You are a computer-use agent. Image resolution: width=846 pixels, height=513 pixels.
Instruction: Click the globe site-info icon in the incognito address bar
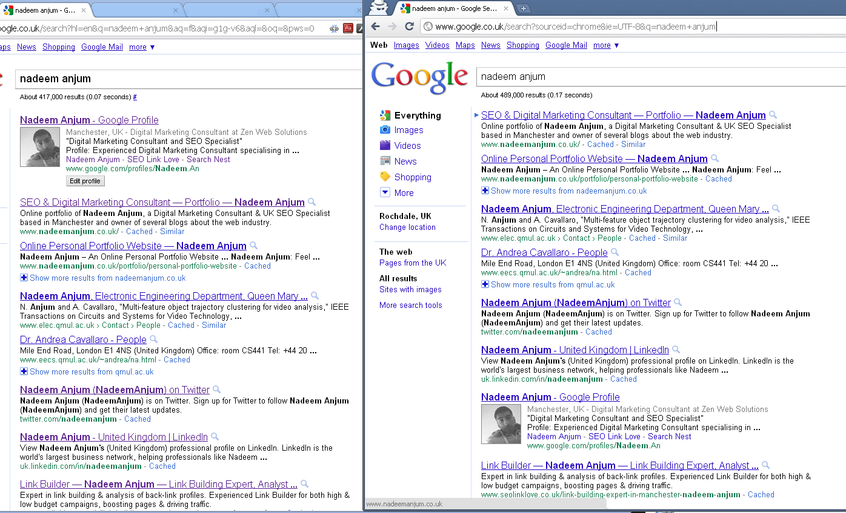(428, 27)
